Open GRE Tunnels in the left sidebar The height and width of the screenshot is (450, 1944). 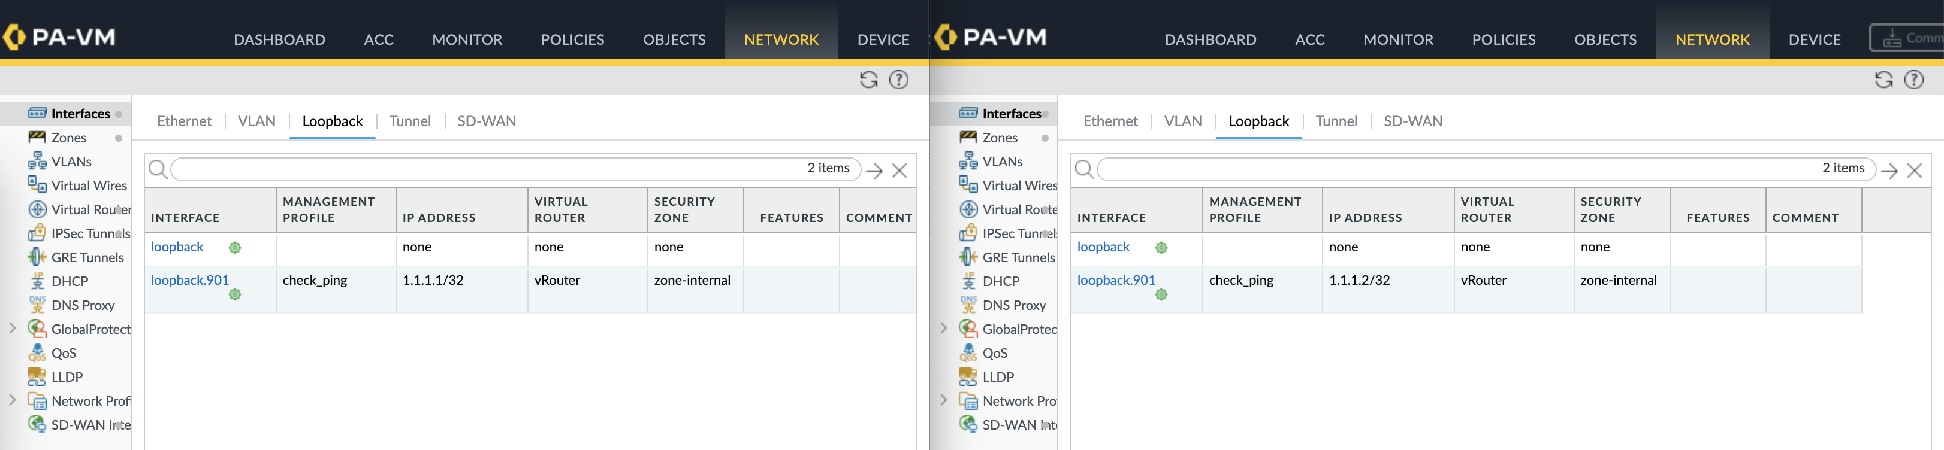tap(87, 257)
